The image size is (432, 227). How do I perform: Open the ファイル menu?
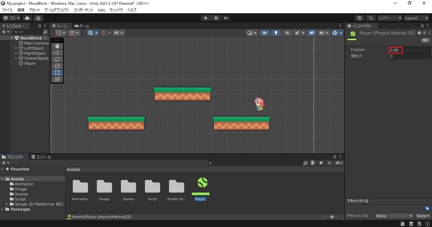7,10
